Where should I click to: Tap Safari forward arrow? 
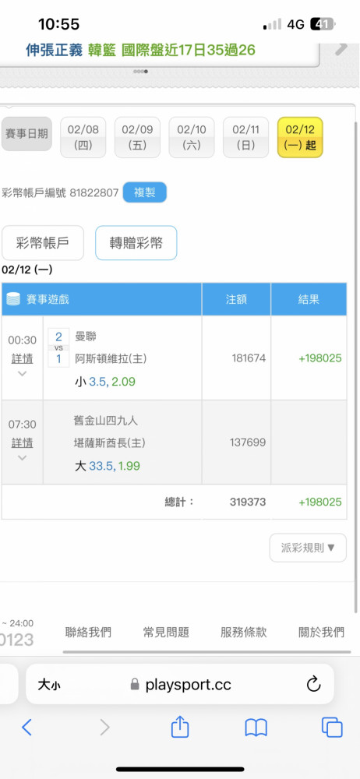104,728
